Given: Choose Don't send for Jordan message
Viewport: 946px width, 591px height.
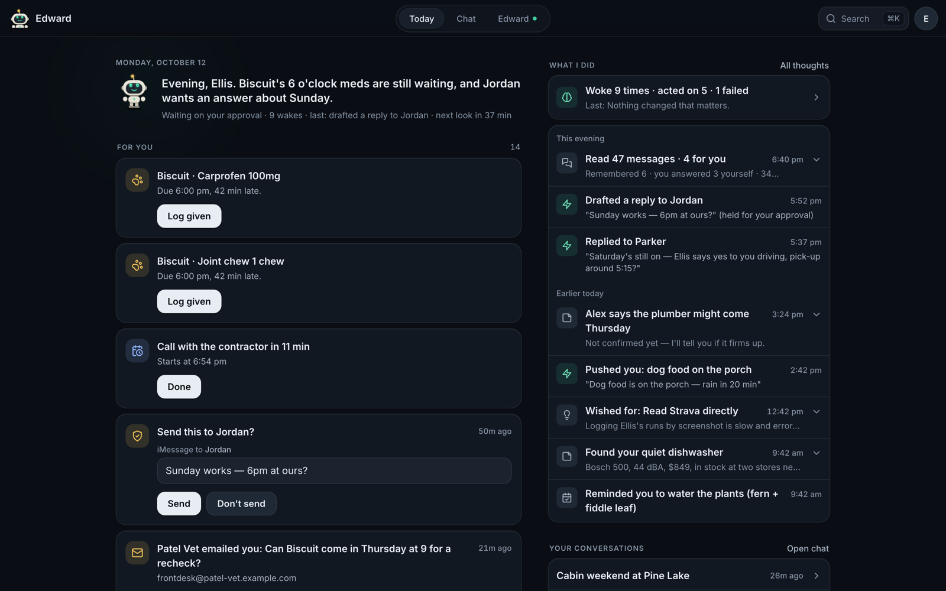Looking at the screenshot, I should click(241, 504).
